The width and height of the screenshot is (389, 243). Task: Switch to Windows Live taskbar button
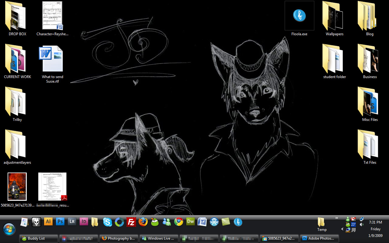[159, 238]
